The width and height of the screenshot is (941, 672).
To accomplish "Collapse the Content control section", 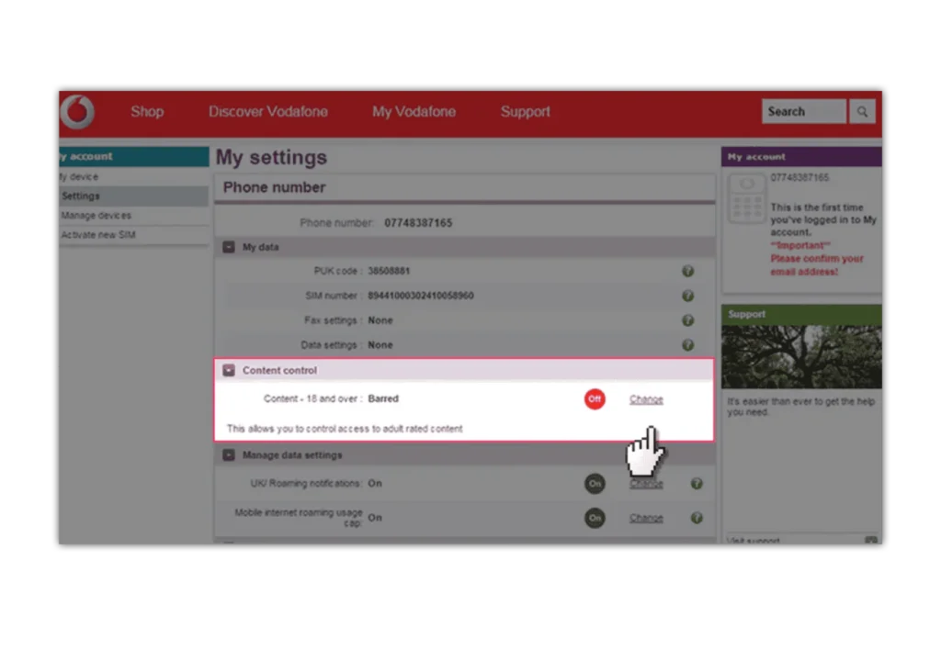I will (229, 371).
